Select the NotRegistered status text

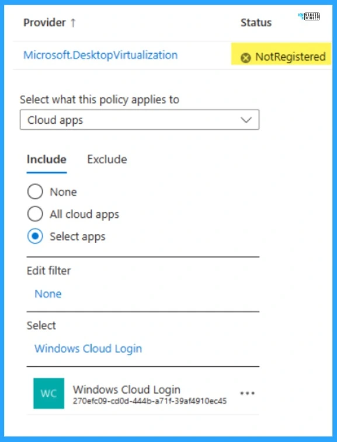[x=290, y=57]
